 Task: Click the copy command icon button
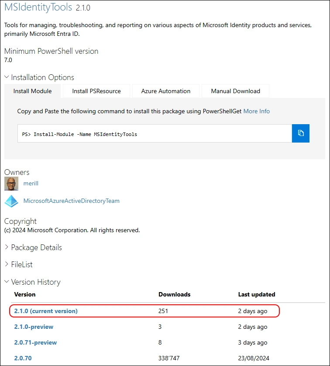tap(300, 133)
